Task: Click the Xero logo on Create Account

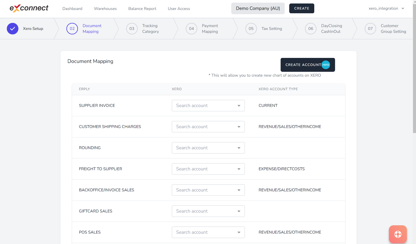Action: [325, 65]
